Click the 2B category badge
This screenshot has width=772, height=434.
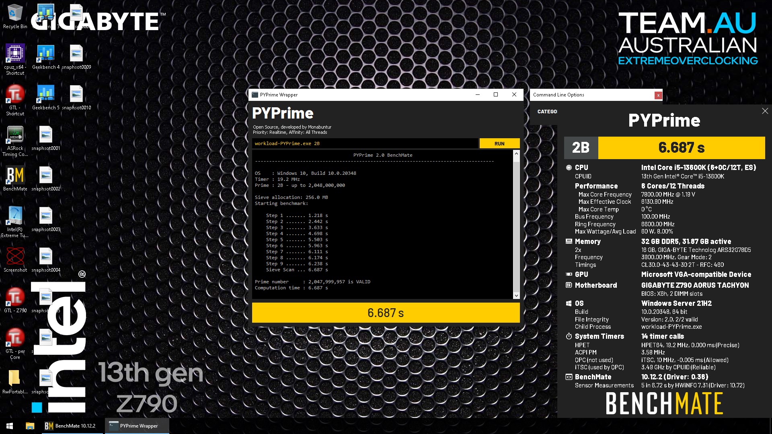pyautogui.click(x=581, y=147)
